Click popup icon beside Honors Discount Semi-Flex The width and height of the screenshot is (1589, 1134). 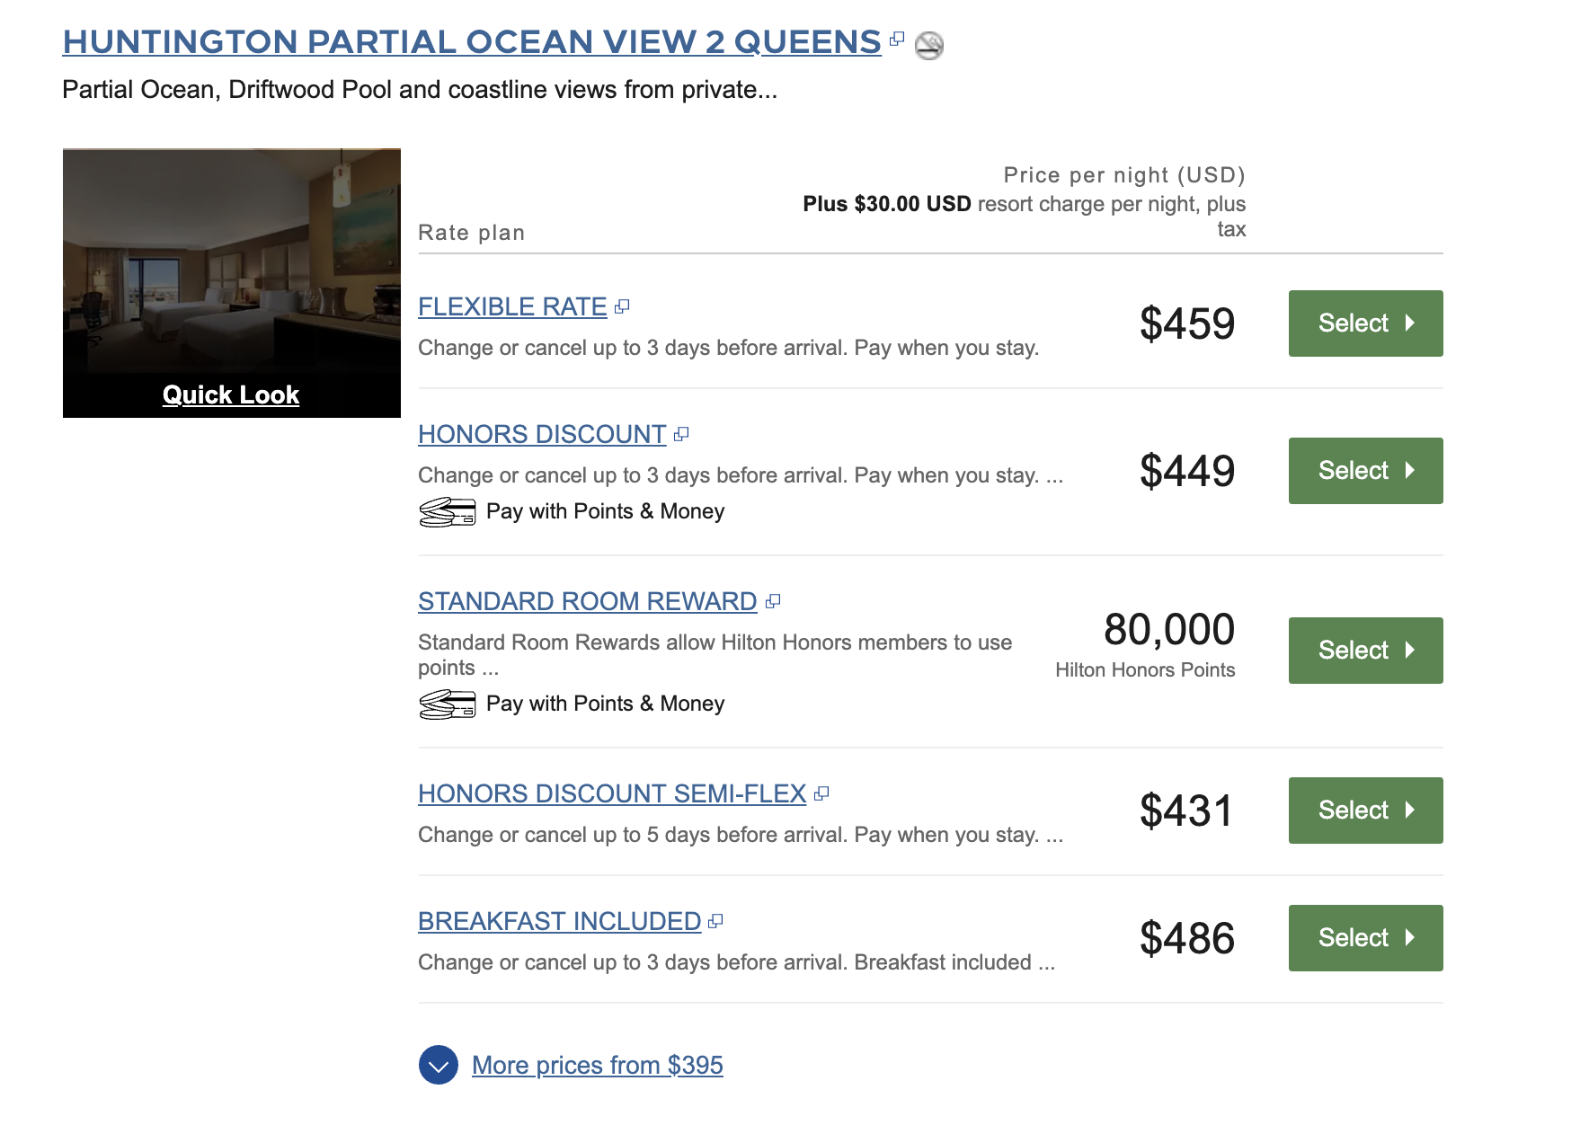tap(821, 793)
